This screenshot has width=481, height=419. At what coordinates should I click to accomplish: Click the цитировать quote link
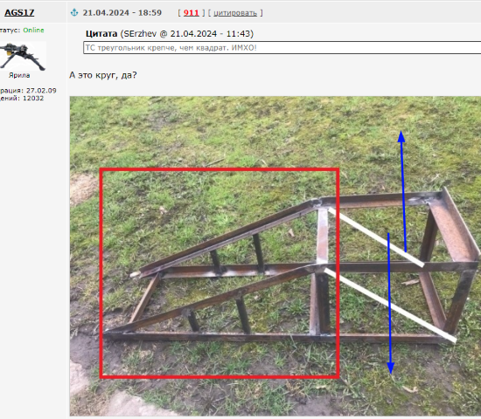click(x=235, y=13)
